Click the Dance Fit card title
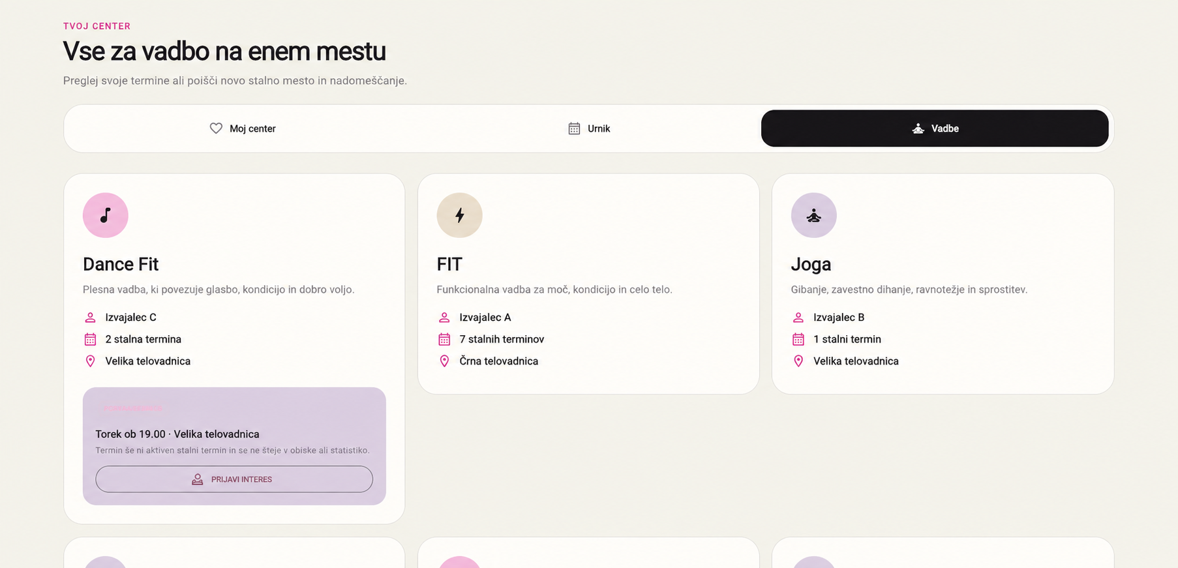 pos(121,264)
